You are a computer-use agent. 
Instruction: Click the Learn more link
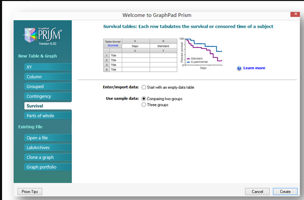[254, 68]
